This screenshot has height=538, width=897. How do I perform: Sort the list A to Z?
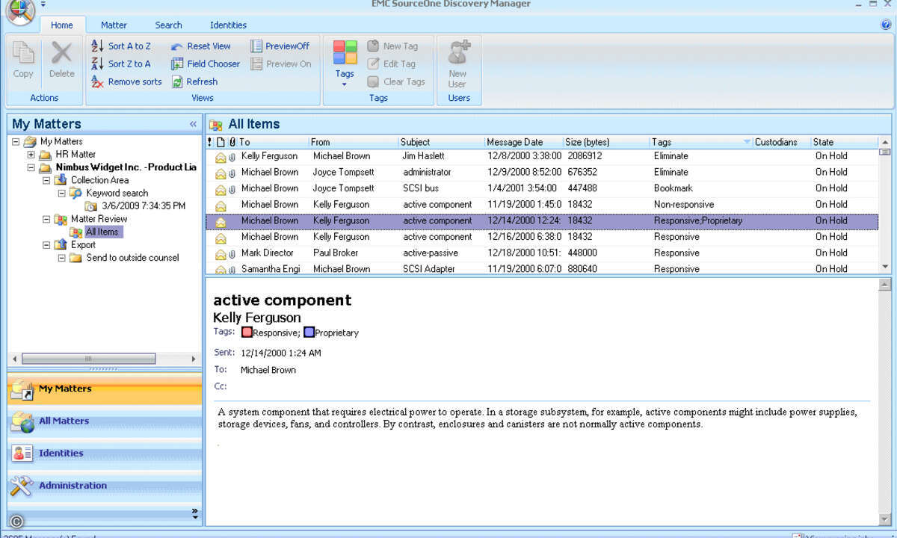click(x=121, y=46)
